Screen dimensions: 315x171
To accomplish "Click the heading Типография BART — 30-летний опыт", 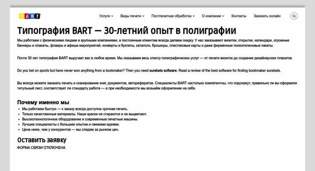I will (126, 31).
